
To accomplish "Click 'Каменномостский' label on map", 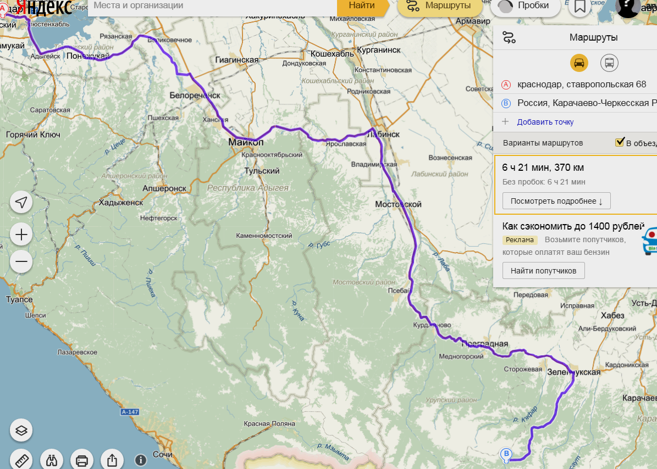I will (x=264, y=236).
